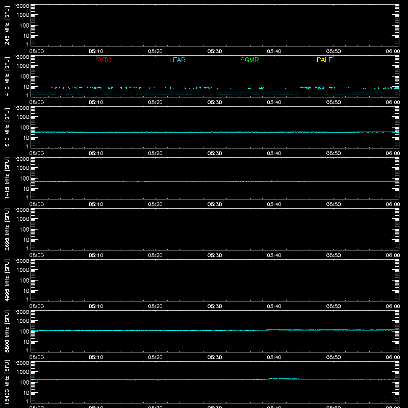This screenshot has height=408, width=408.
Task: Click the 10 y-axis value on the 8800 MHz panel
Action: pos(26,342)
